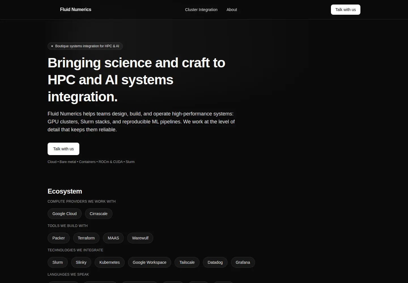Viewport: 408px width, 283px height.
Task: Click the Ecosystem heading
Action: [65, 191]
